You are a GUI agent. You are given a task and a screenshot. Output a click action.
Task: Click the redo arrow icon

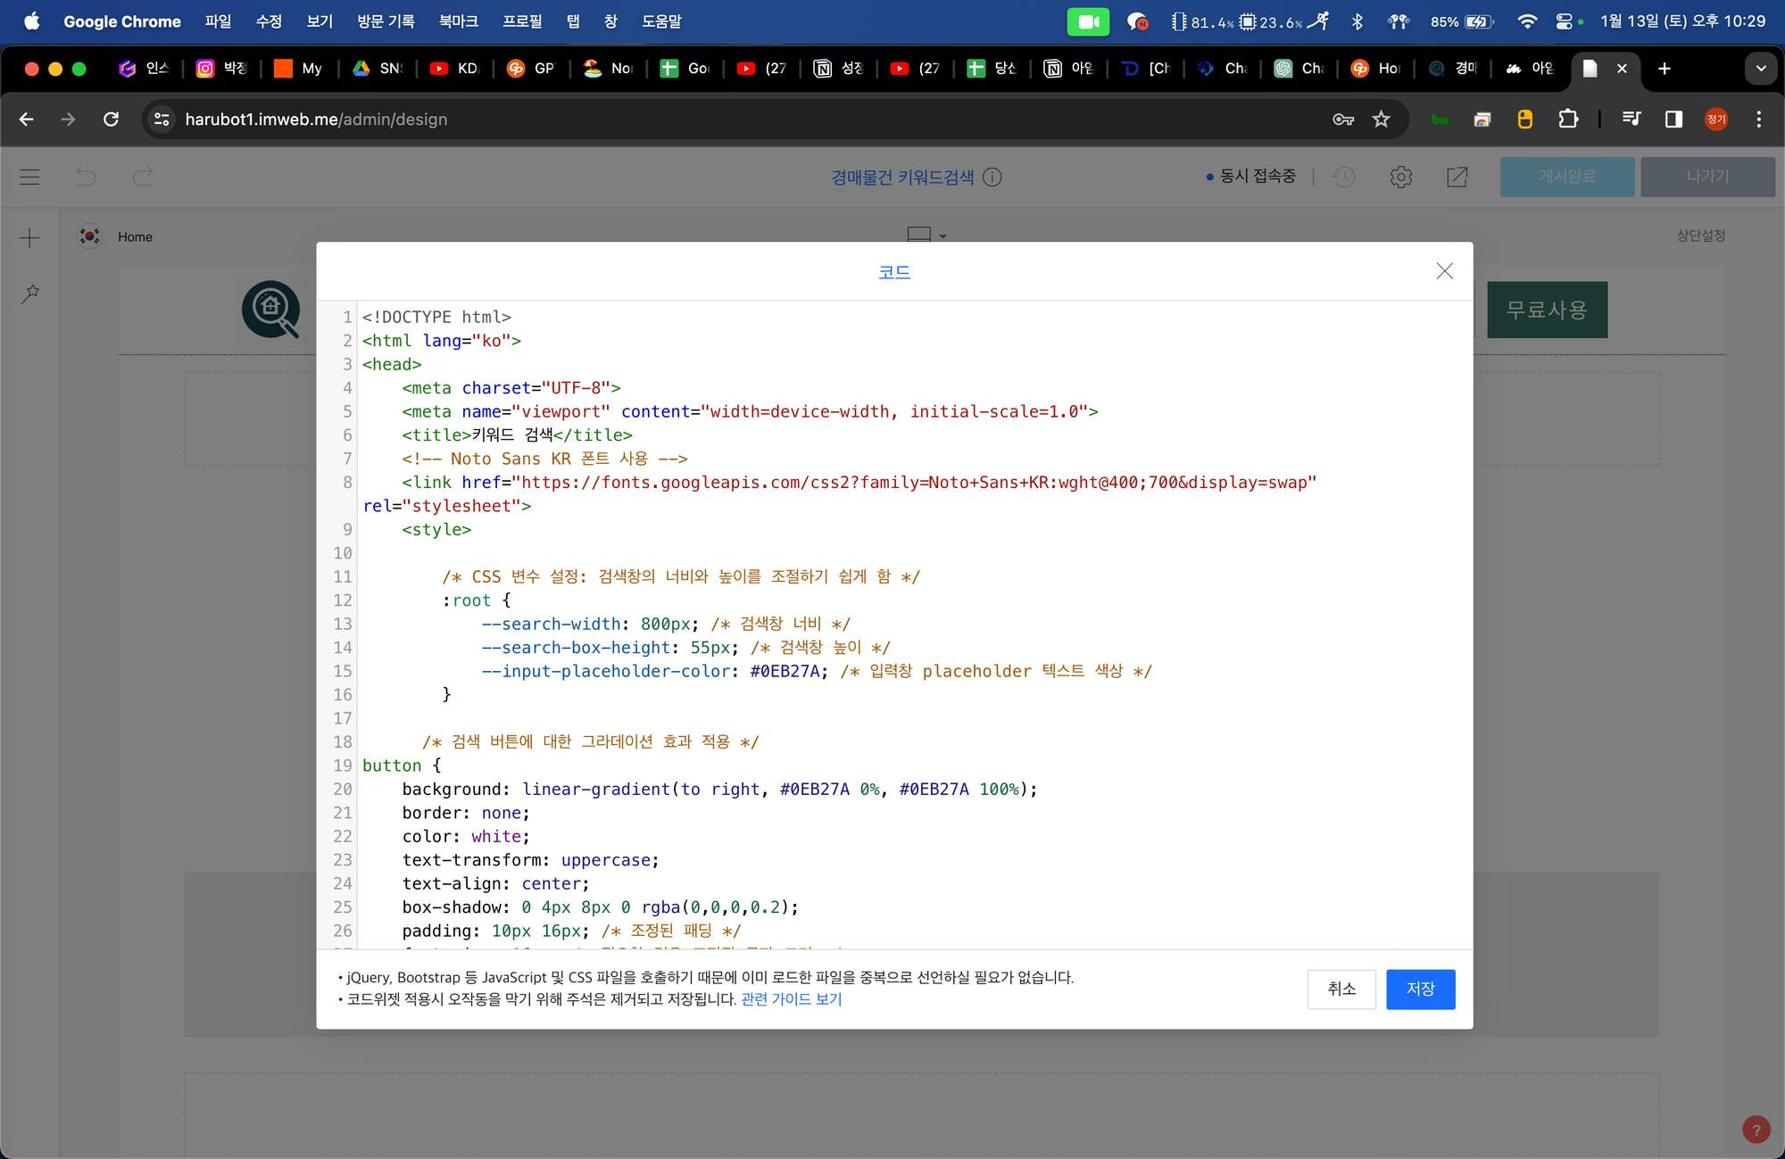(143, 177)
